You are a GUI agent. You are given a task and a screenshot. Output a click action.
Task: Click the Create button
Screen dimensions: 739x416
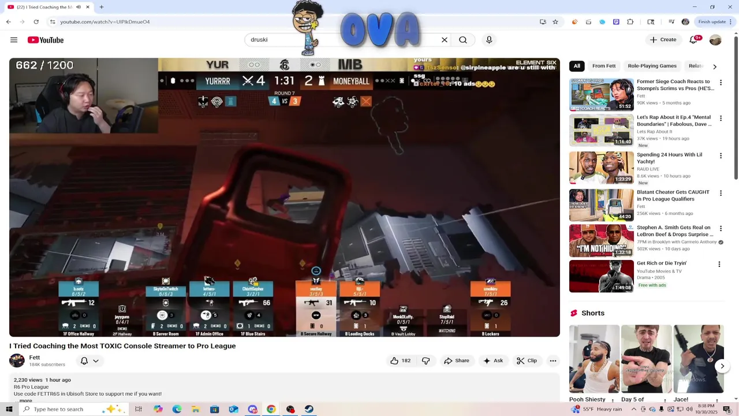click(663, 40)
